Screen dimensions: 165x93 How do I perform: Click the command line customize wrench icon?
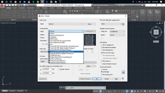pos(64,88)
